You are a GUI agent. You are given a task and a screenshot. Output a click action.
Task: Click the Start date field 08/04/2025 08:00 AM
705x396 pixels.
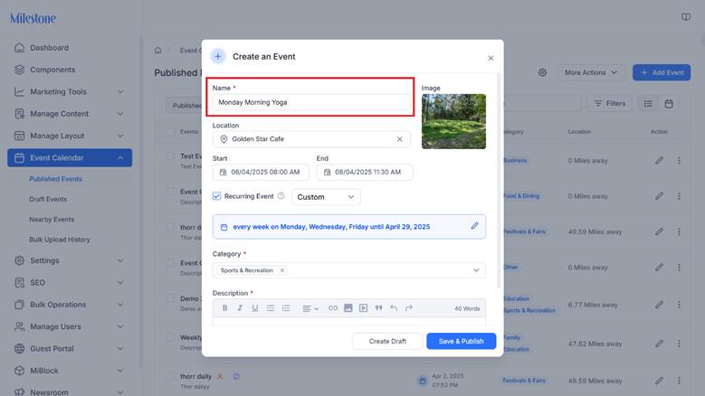[x=261, y=172]
